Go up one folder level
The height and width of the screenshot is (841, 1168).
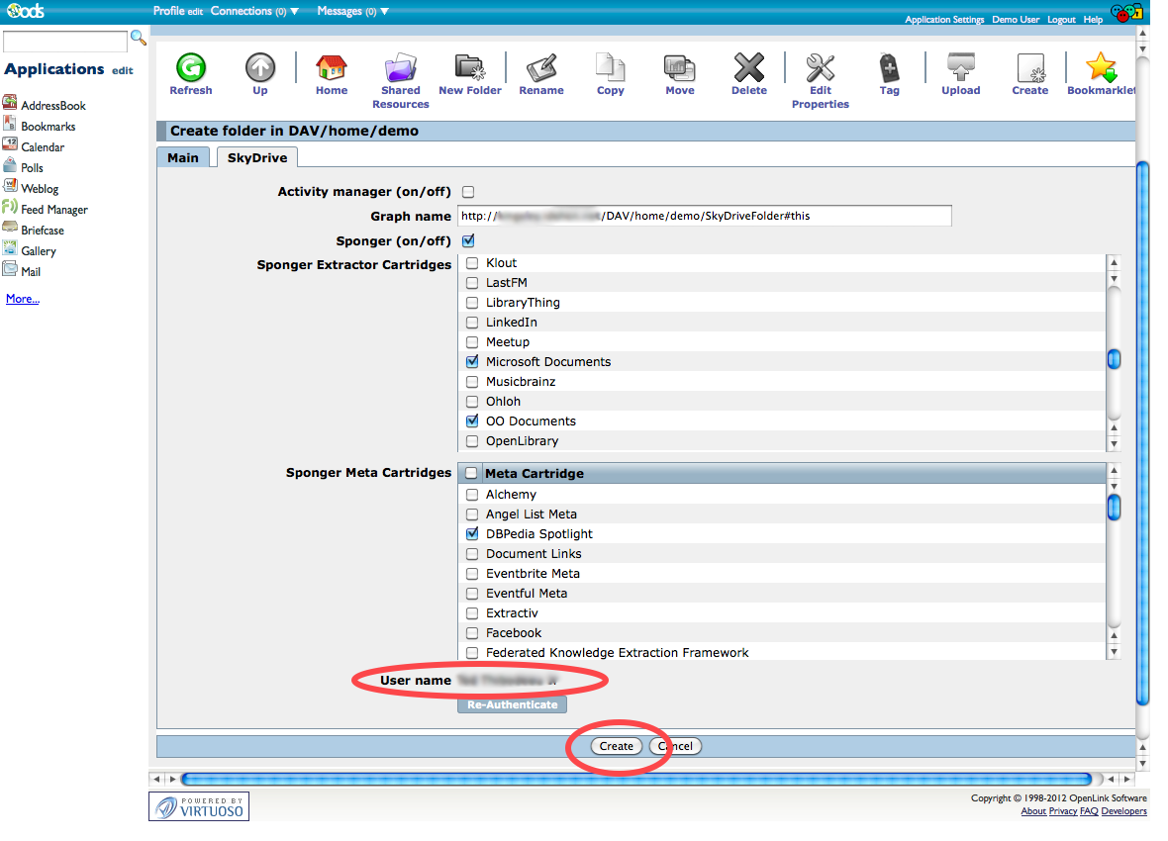click(259, 68)
